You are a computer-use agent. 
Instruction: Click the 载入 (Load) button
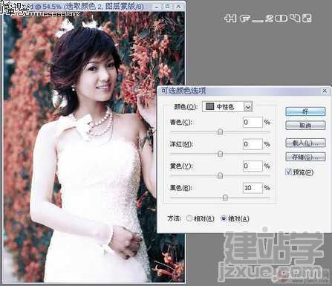pos(305,143)
